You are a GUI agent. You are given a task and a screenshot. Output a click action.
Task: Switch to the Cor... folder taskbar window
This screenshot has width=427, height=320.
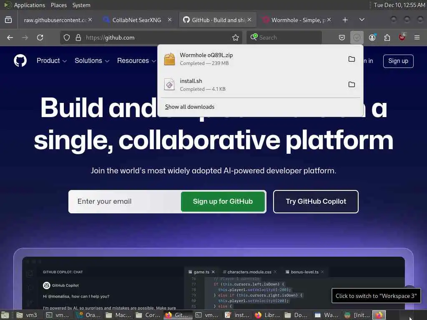tap(148, 315)
